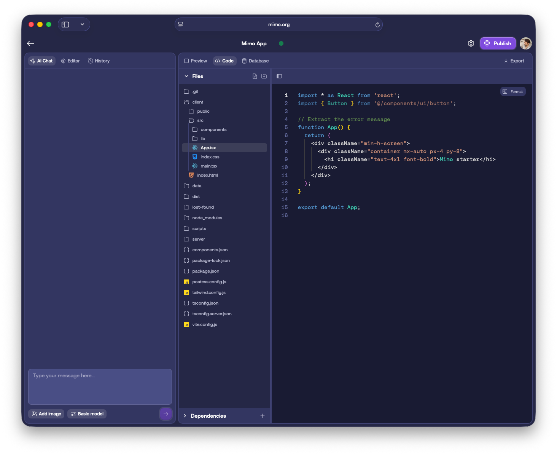Screen dimensions: 557x455
Task: Expand the Dependencies section
Action: 185,416
